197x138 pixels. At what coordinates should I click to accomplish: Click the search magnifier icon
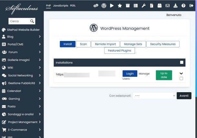pyautogui.click(x=32, y=21)
